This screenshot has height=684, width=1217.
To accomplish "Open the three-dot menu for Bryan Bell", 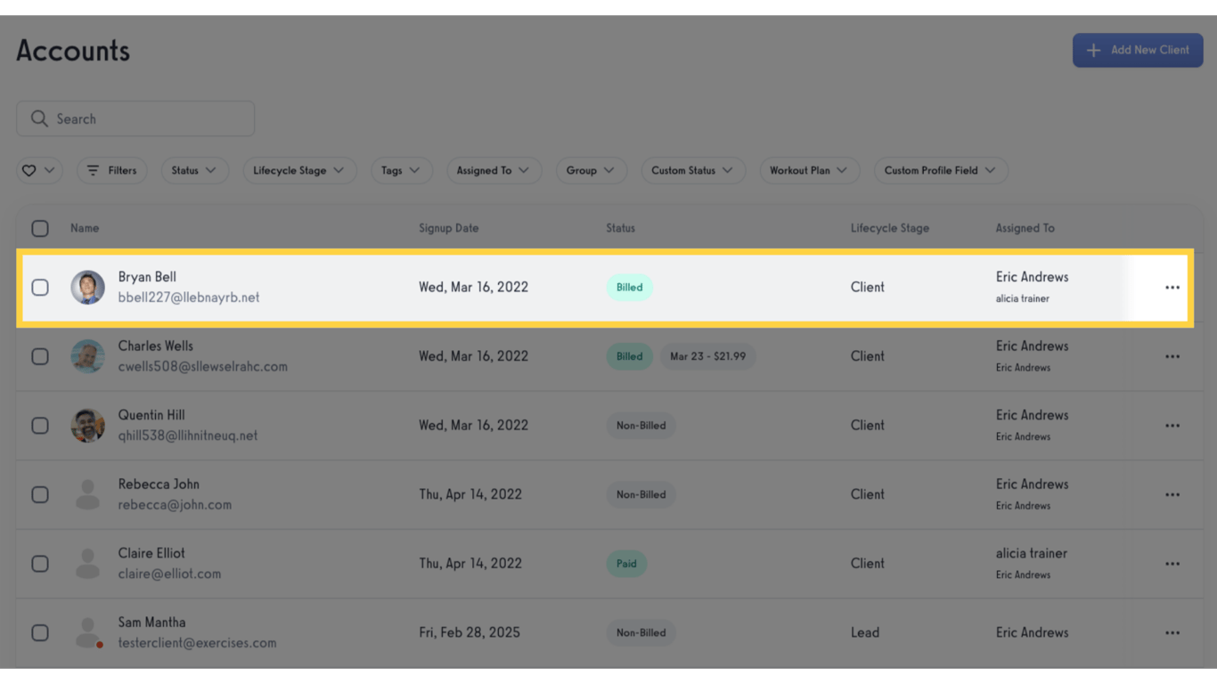I will (1172, 288).
